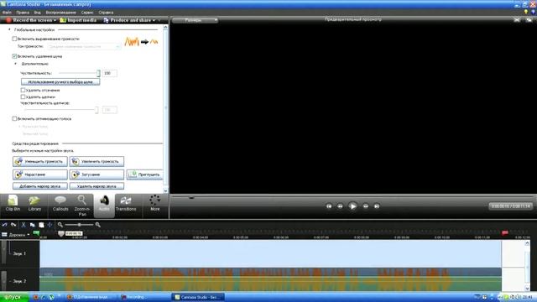Click the 'Затухание' fade out button
Image resolution: width=537 pixels, height=302 pixels.
tap(97, 174)
